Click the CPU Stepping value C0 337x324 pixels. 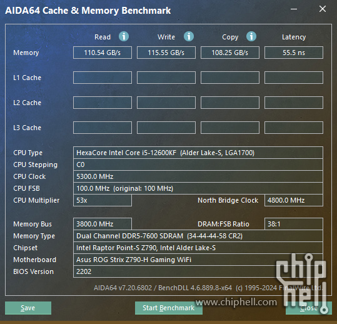click(x=198, y=165)
